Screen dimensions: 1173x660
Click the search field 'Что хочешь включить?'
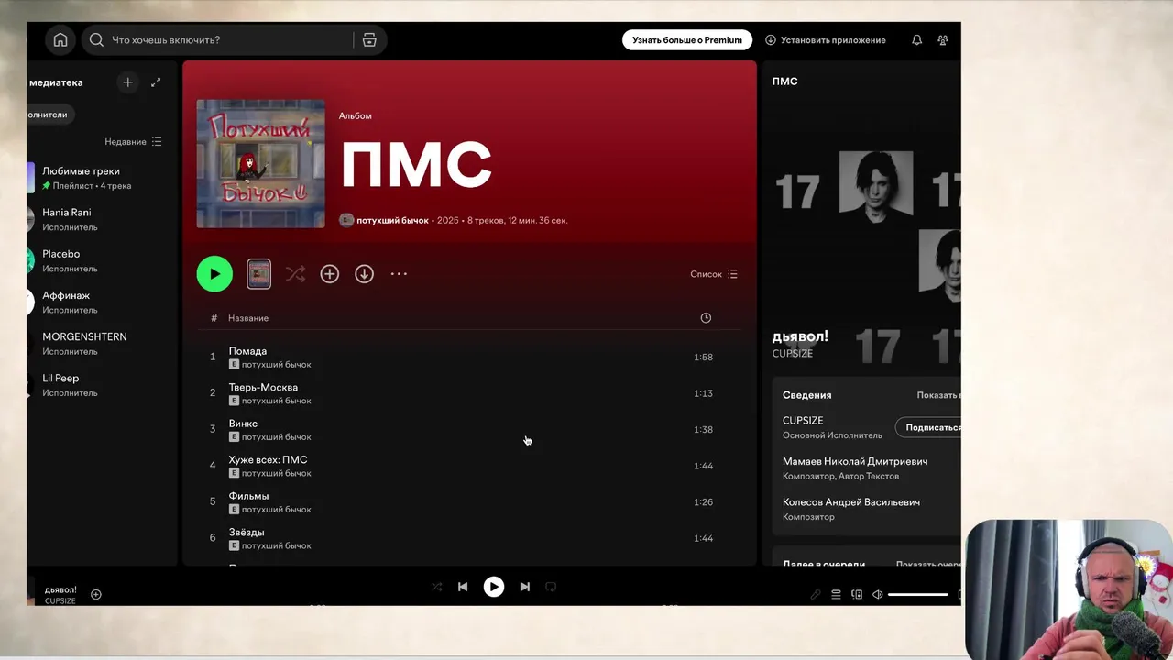(x=220, y=40)
